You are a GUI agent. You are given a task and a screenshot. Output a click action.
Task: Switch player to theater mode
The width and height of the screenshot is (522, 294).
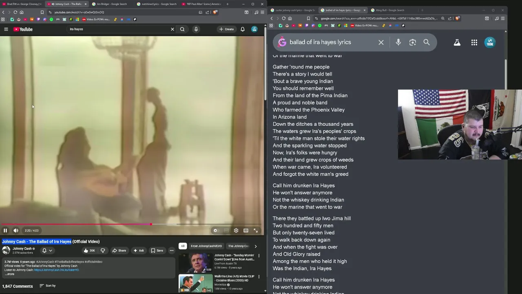click(246, 231)
